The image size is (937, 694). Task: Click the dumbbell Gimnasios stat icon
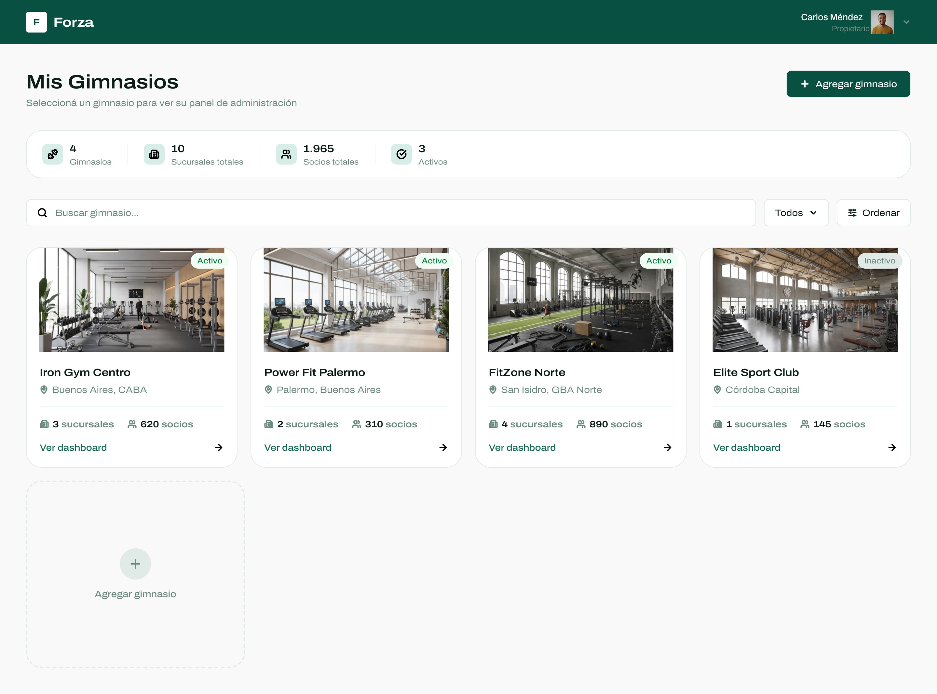tap(52, 154)
